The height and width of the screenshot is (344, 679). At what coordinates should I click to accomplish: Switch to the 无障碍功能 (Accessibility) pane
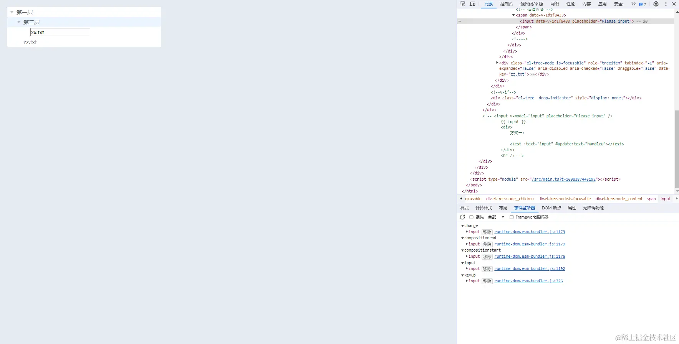[593, 208]
